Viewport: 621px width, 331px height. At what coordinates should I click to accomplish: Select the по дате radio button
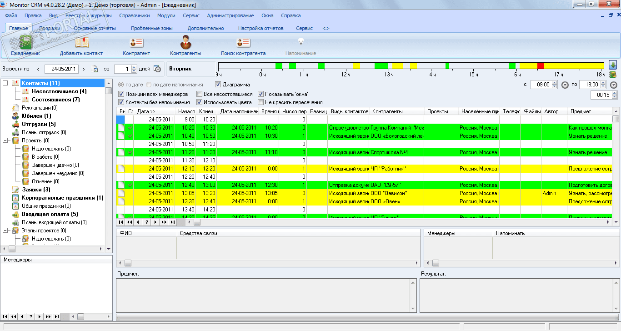pyautogui.click(x=121, y=85)
